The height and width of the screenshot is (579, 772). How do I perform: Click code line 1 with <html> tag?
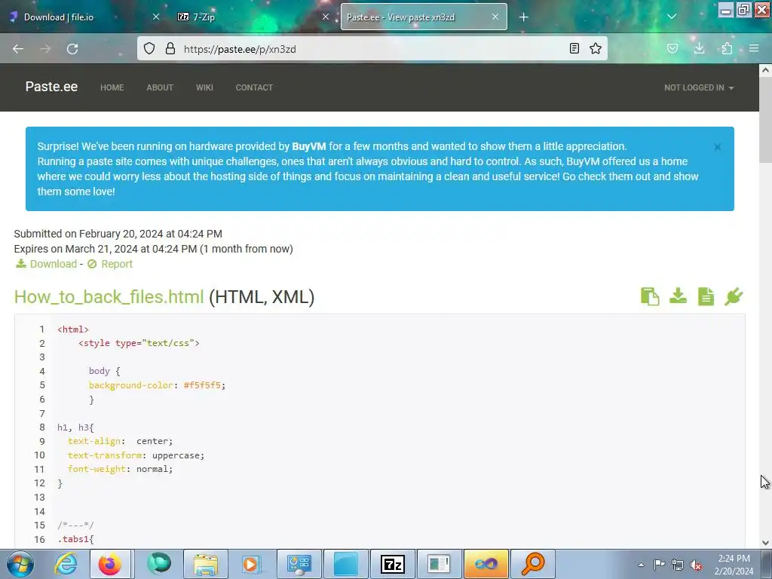[73, 329]
